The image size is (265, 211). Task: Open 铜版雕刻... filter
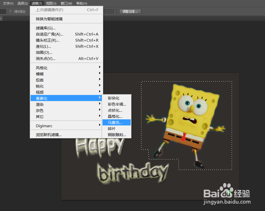(x=117, y=135)
